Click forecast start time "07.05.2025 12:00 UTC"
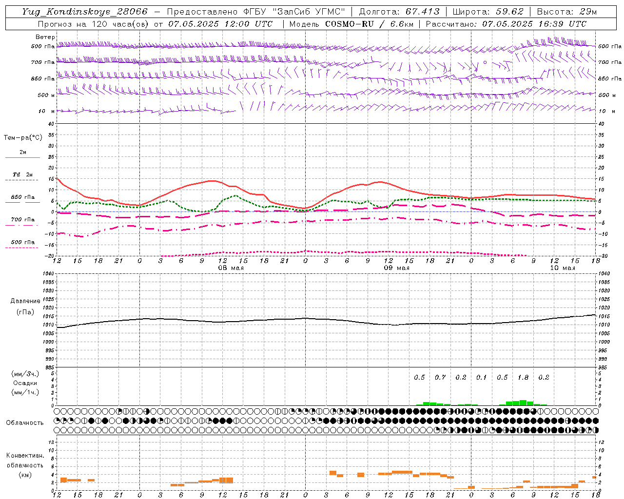The width and height of the screenshot is (624, 499). pyautogui.click(x=220, y=24)
